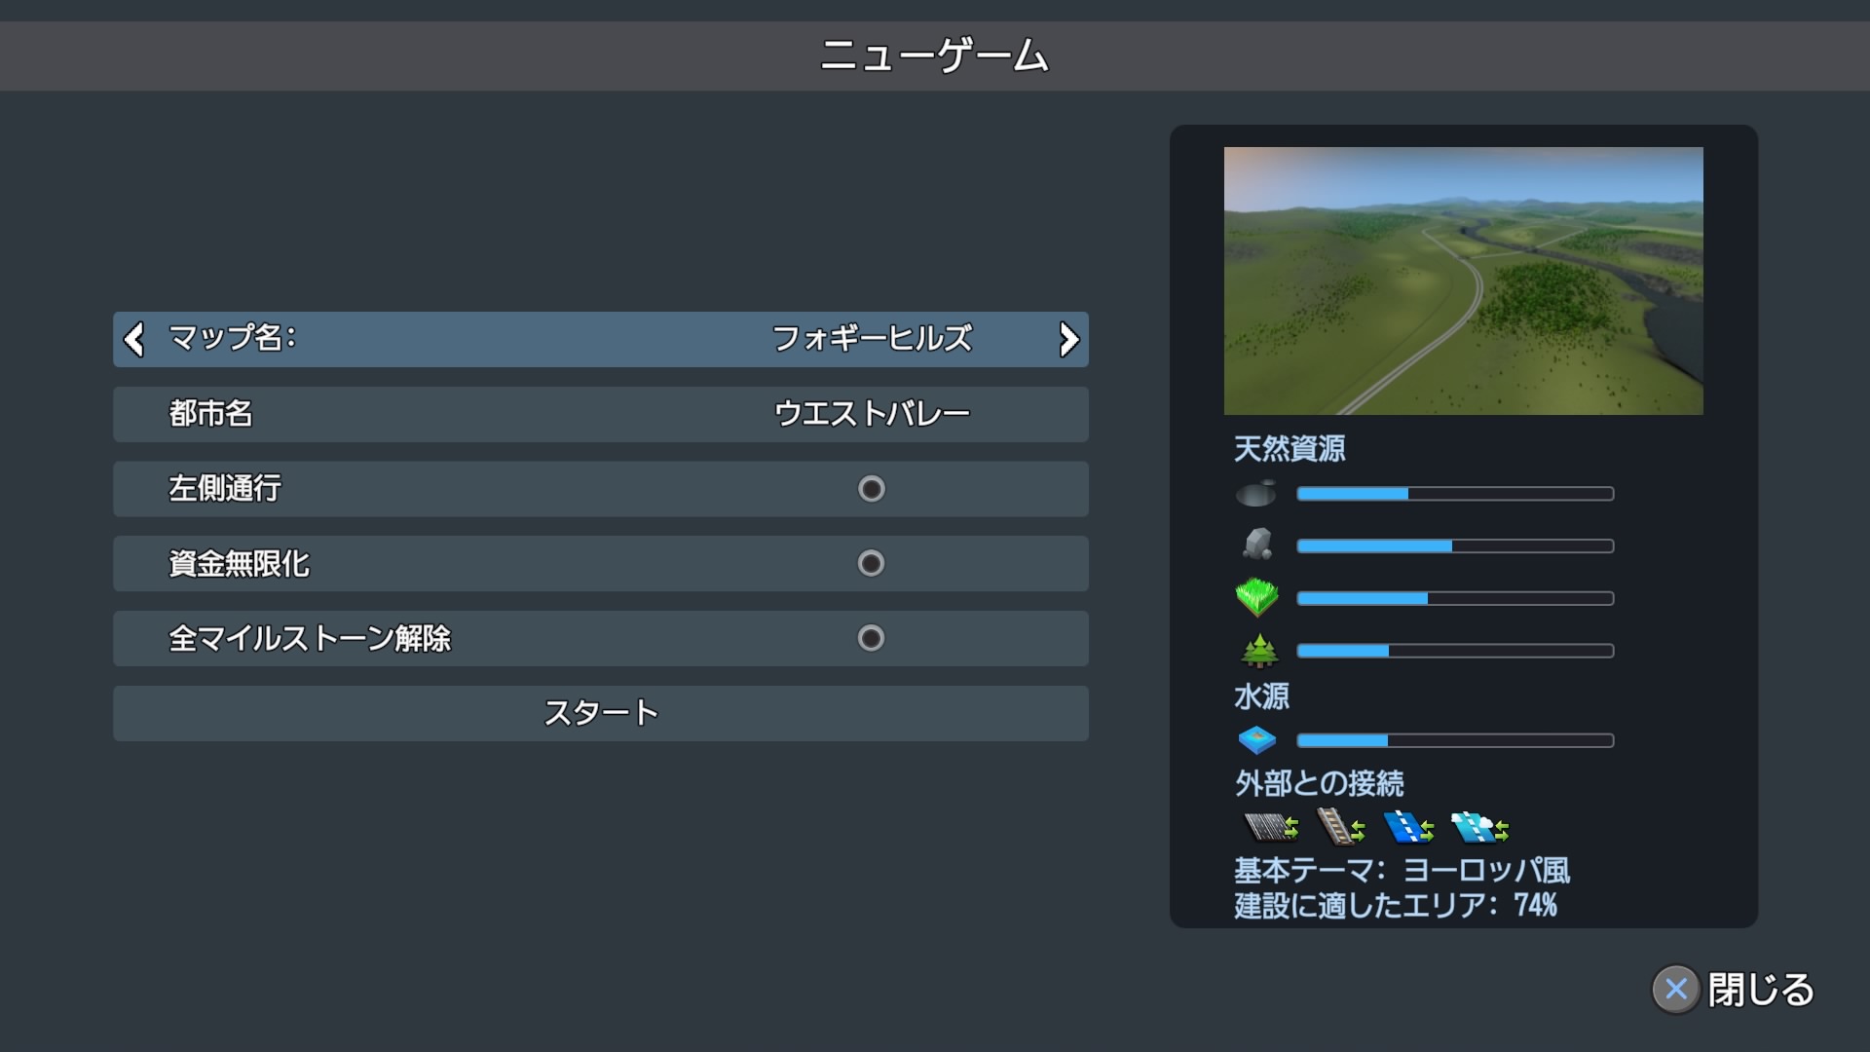Select the 都市名 row

coord(600,414)
